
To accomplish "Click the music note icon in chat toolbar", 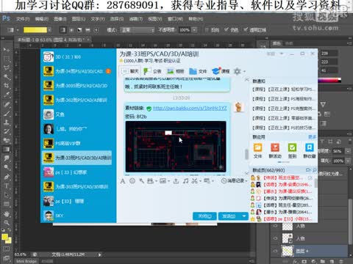I will (x=186, y=181).
